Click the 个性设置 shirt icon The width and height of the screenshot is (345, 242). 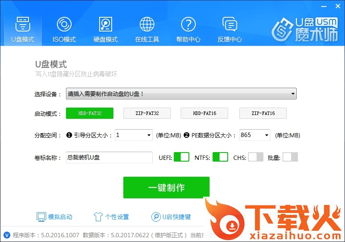point(98,217)
